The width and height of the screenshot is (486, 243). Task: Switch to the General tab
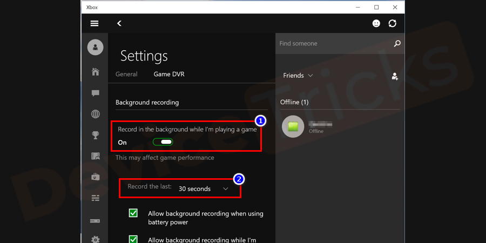[x=126, y=74]
